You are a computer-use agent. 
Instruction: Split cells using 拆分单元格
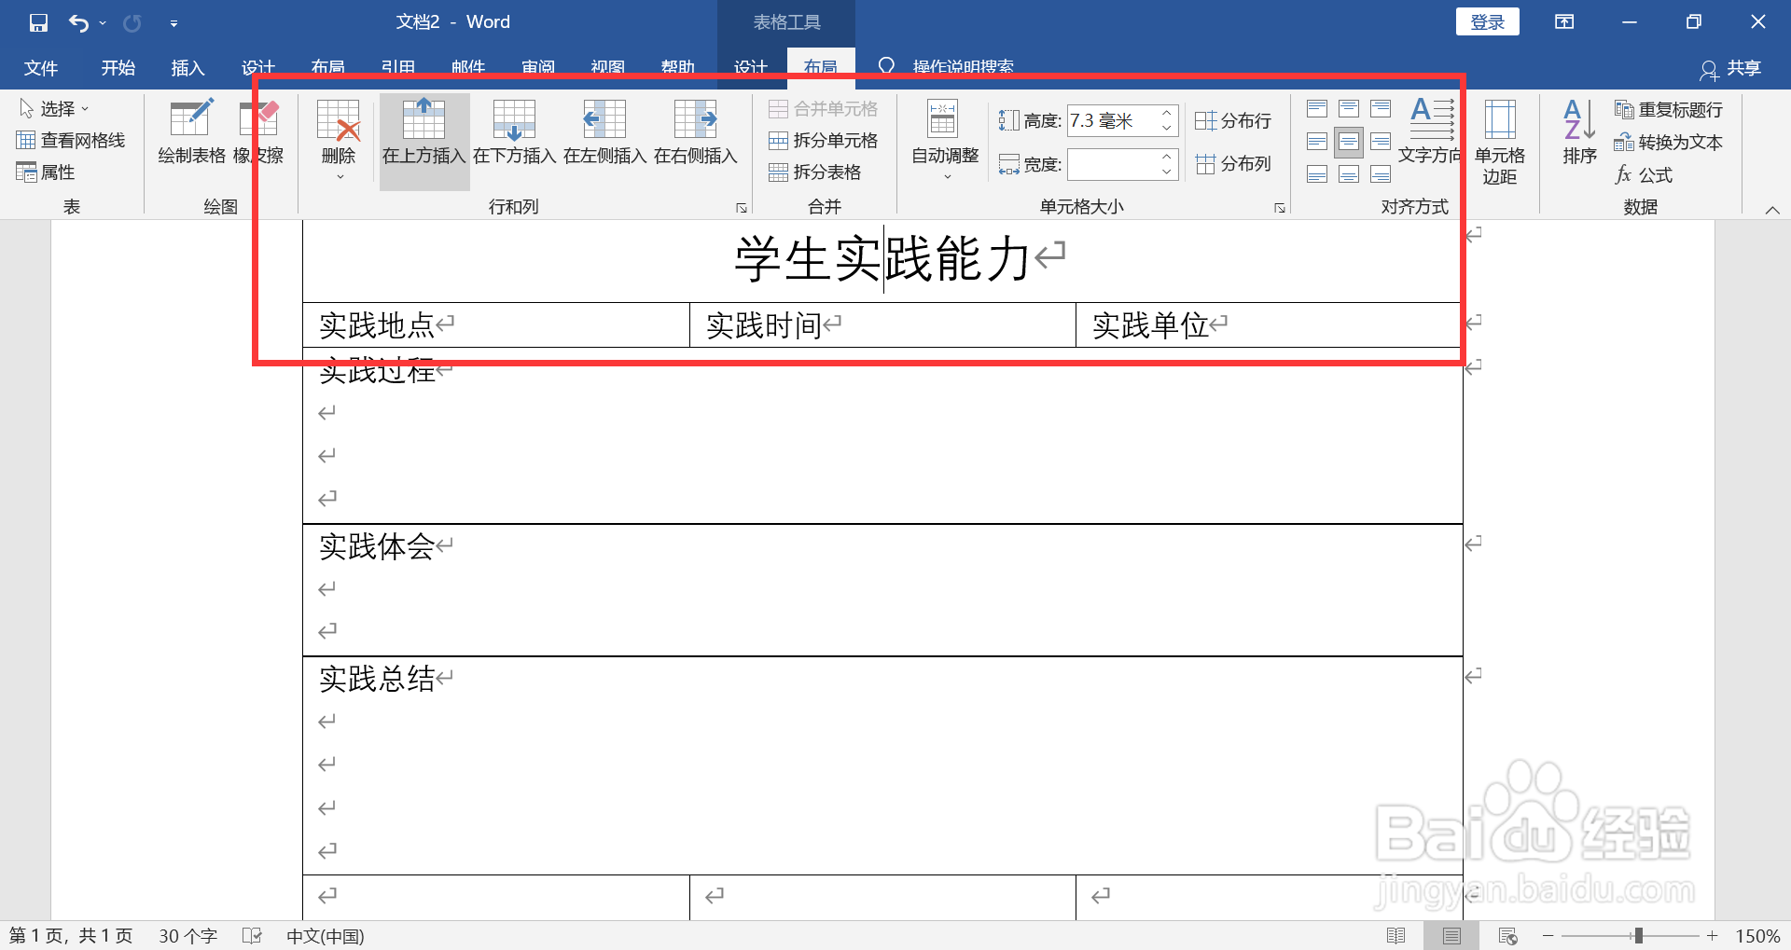(825, 141)
